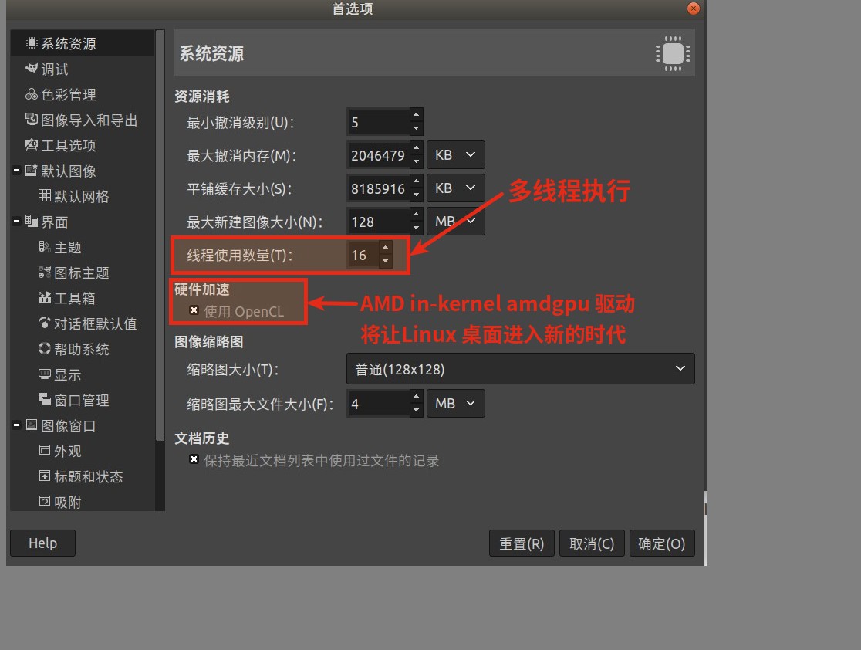
Task: Click the 默认图像 icon
Action: (x=32, y=171)
